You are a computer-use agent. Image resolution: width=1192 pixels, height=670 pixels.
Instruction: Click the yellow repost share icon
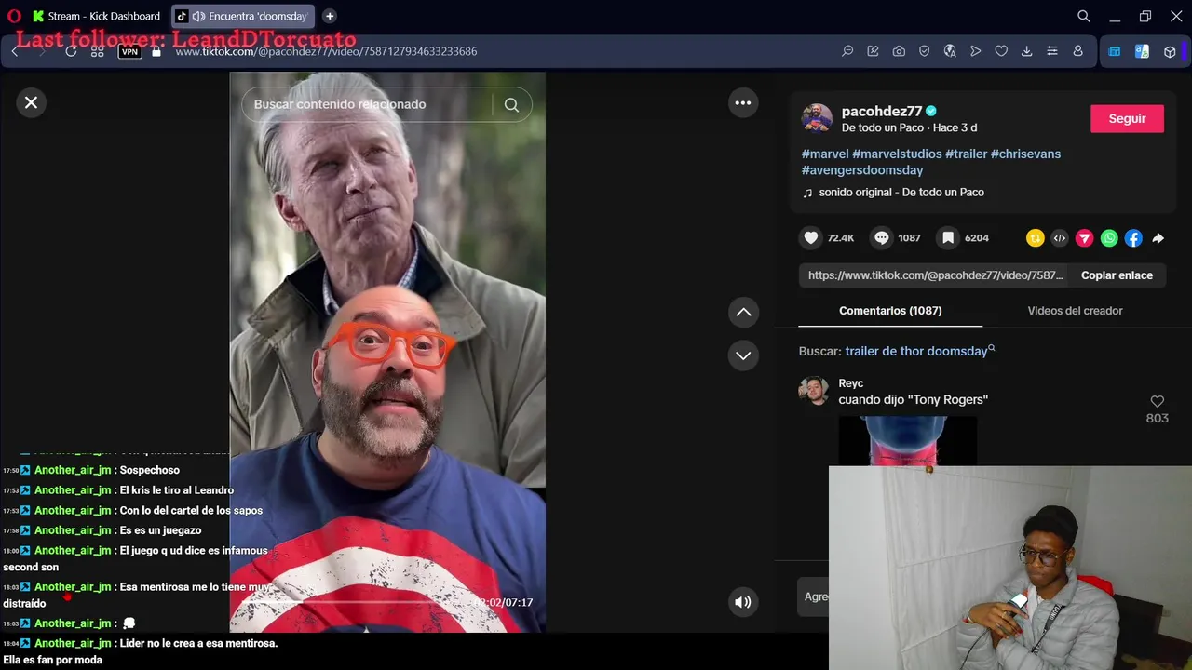[x=1035, y=238]
